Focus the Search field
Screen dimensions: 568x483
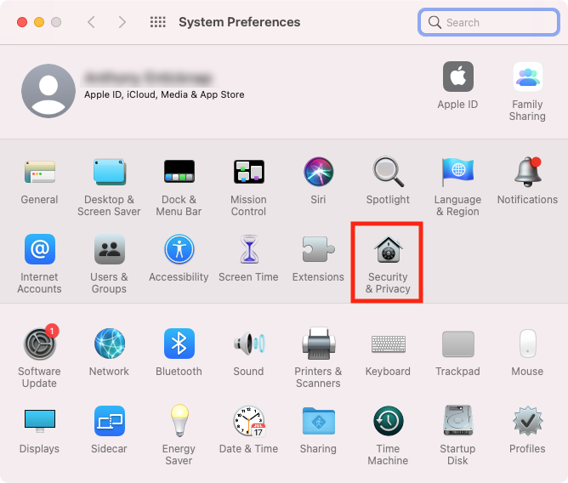click(489, 22)
